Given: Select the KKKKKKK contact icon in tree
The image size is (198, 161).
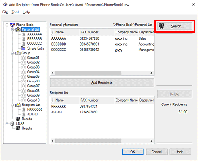Looking at the screenshot, I should (x=24, y=109).
